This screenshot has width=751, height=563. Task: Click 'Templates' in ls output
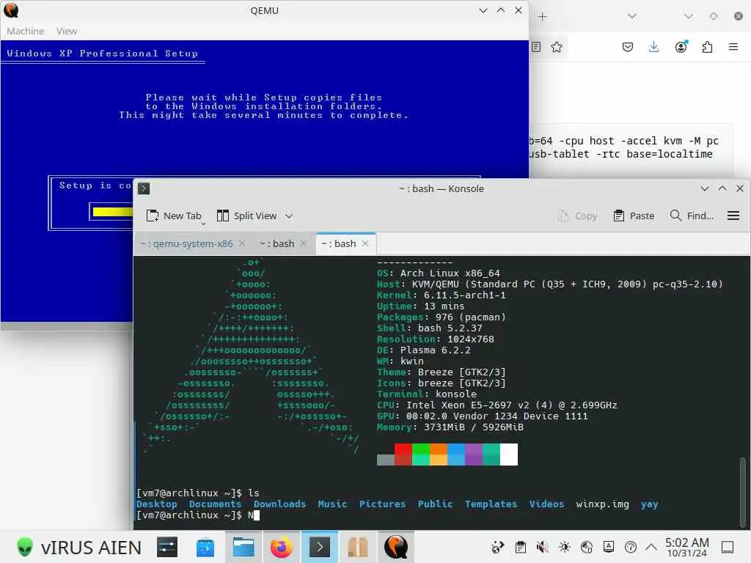[491, 504]
